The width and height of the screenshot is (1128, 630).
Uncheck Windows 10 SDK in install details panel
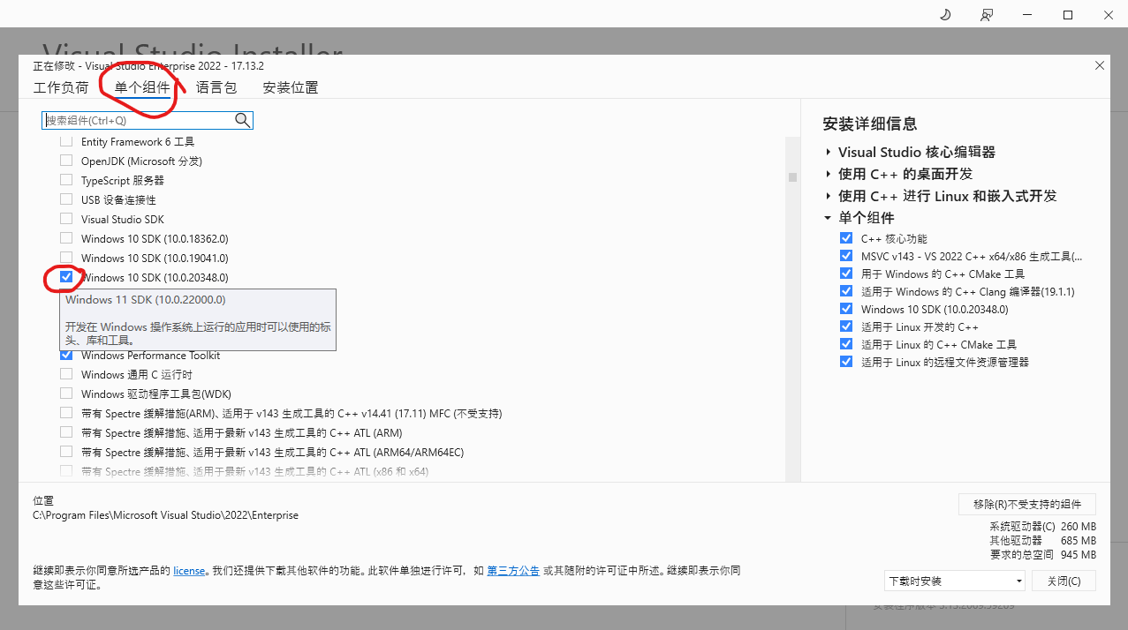pyautogui.click(x=847, y=309)
